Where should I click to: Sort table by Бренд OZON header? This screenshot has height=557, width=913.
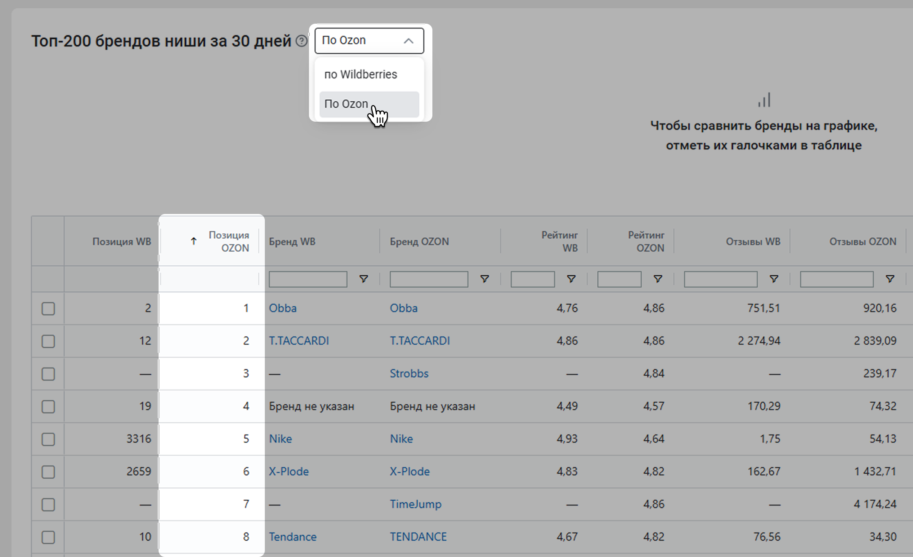pos(419,241)
